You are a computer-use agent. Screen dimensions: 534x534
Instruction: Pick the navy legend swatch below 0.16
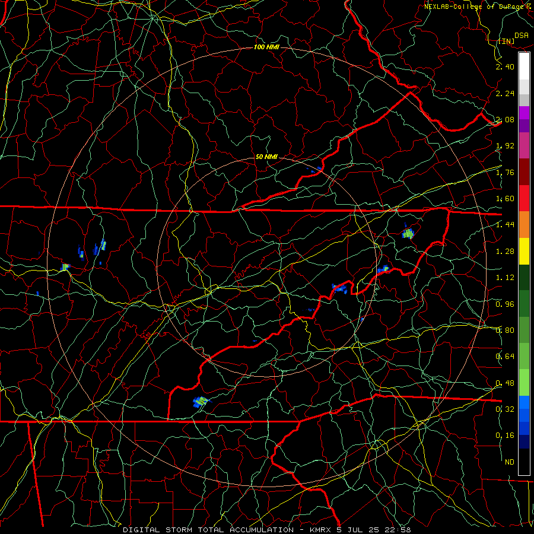click(x=524, y=441)
